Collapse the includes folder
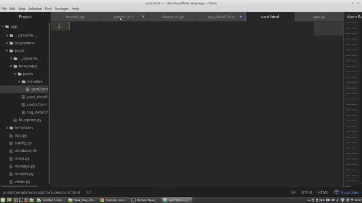Screen dimensions: 362x203 coord(19,81)
